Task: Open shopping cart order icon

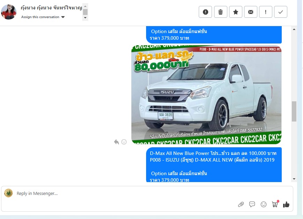Action: tap(275, 204)
